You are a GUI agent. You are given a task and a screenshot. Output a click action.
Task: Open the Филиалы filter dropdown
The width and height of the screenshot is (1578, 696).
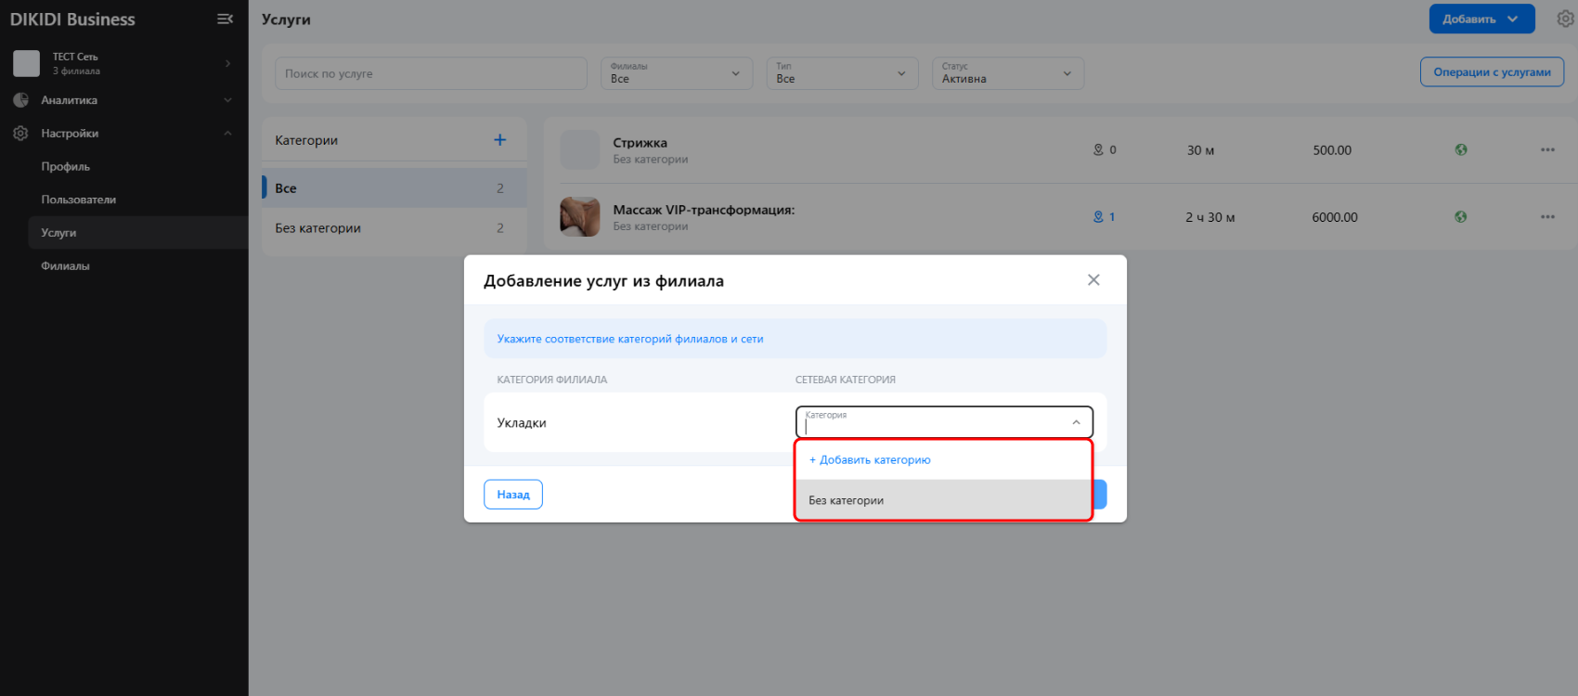pyautogui.click(x=675, y=73)
